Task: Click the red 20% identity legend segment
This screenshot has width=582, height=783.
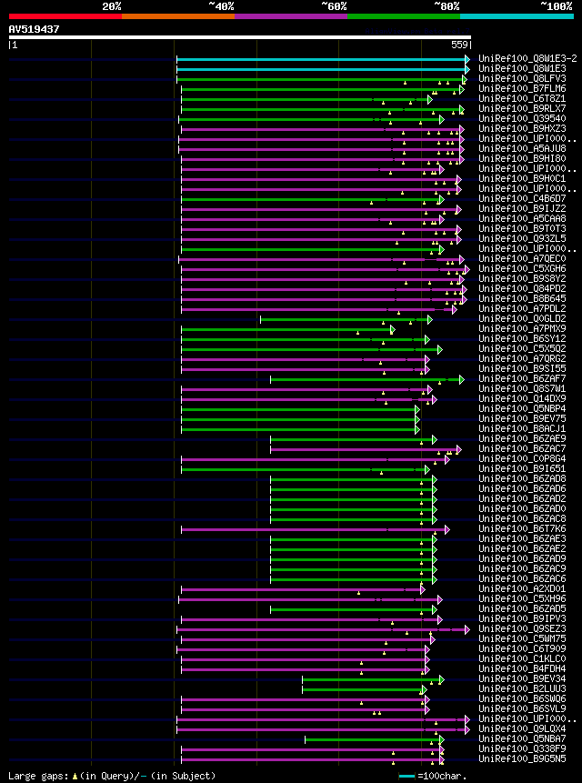Action: [65, 16]
